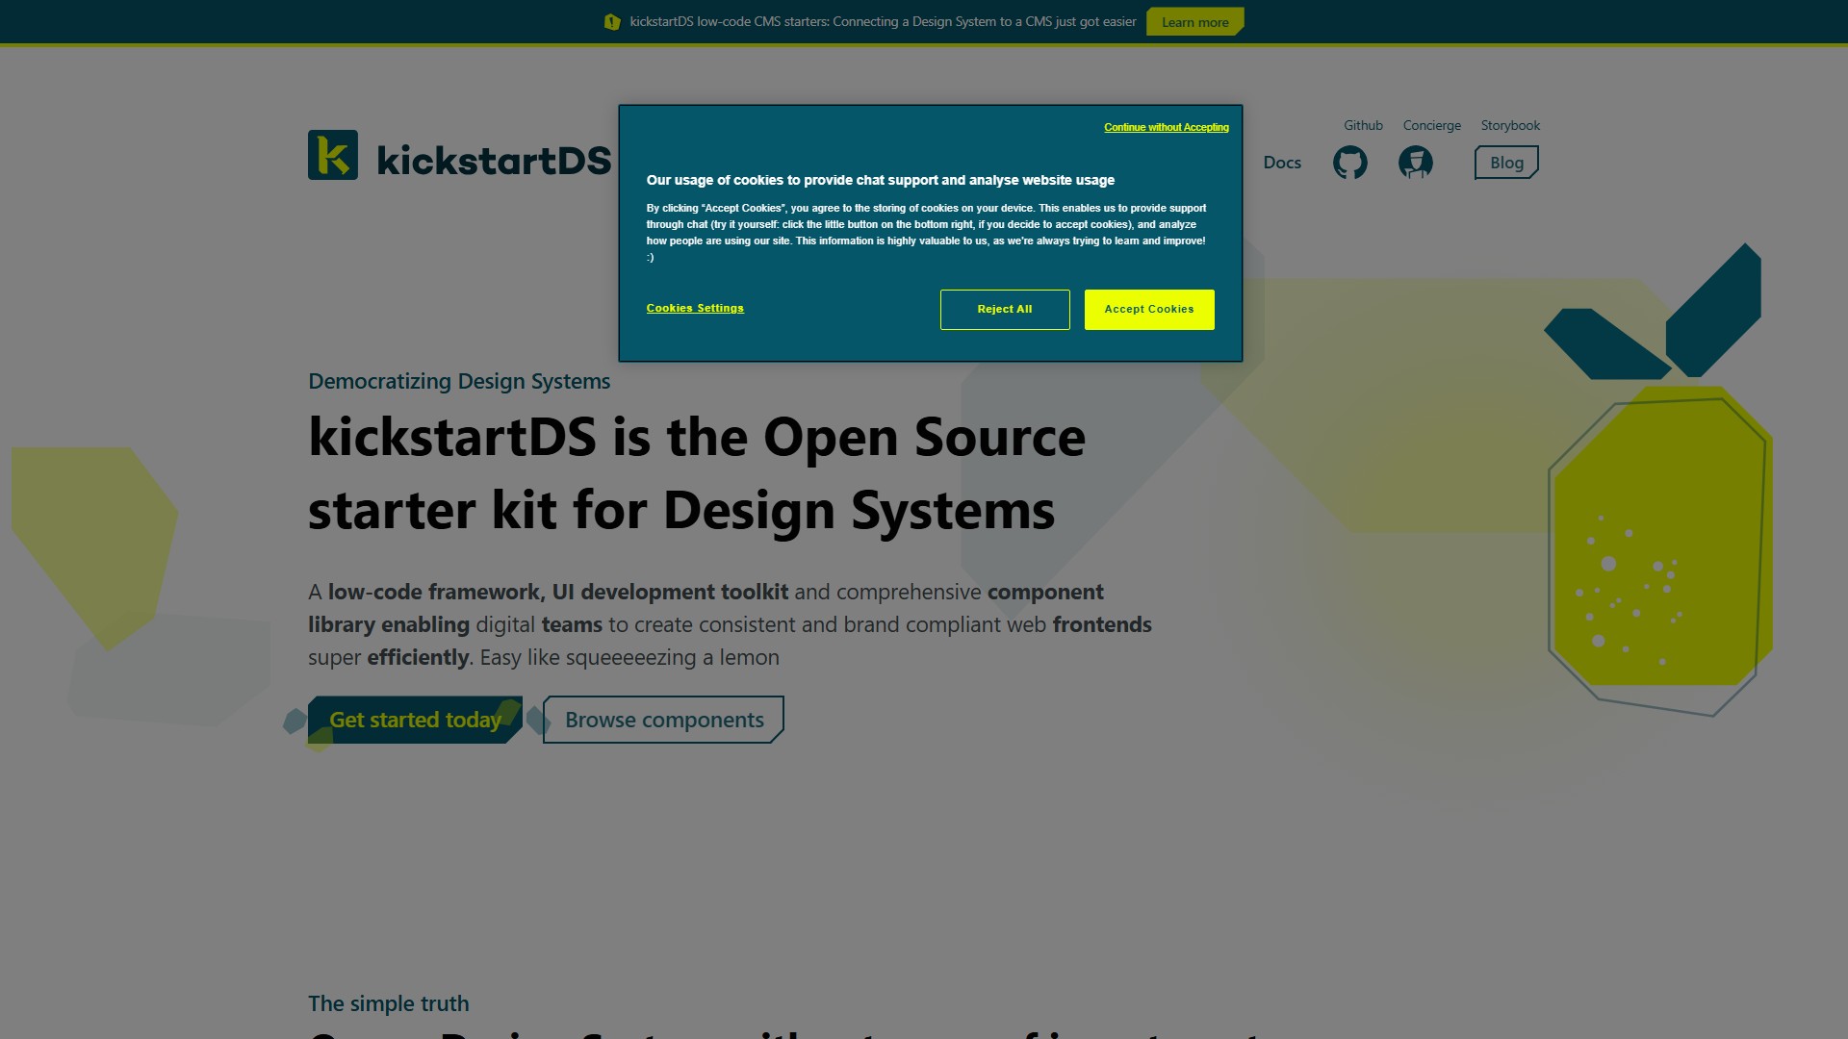
Task: Open Cookies Settings
Action: (695, 308)
